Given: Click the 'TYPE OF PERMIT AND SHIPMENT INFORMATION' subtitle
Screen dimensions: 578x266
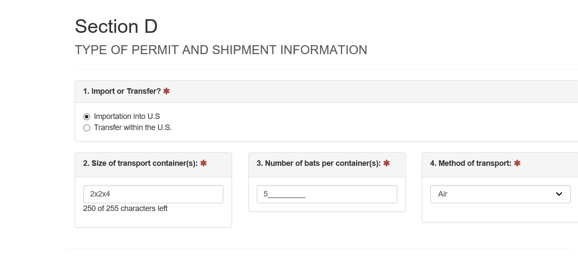Looking at the screenshot, I should point(221,50).
